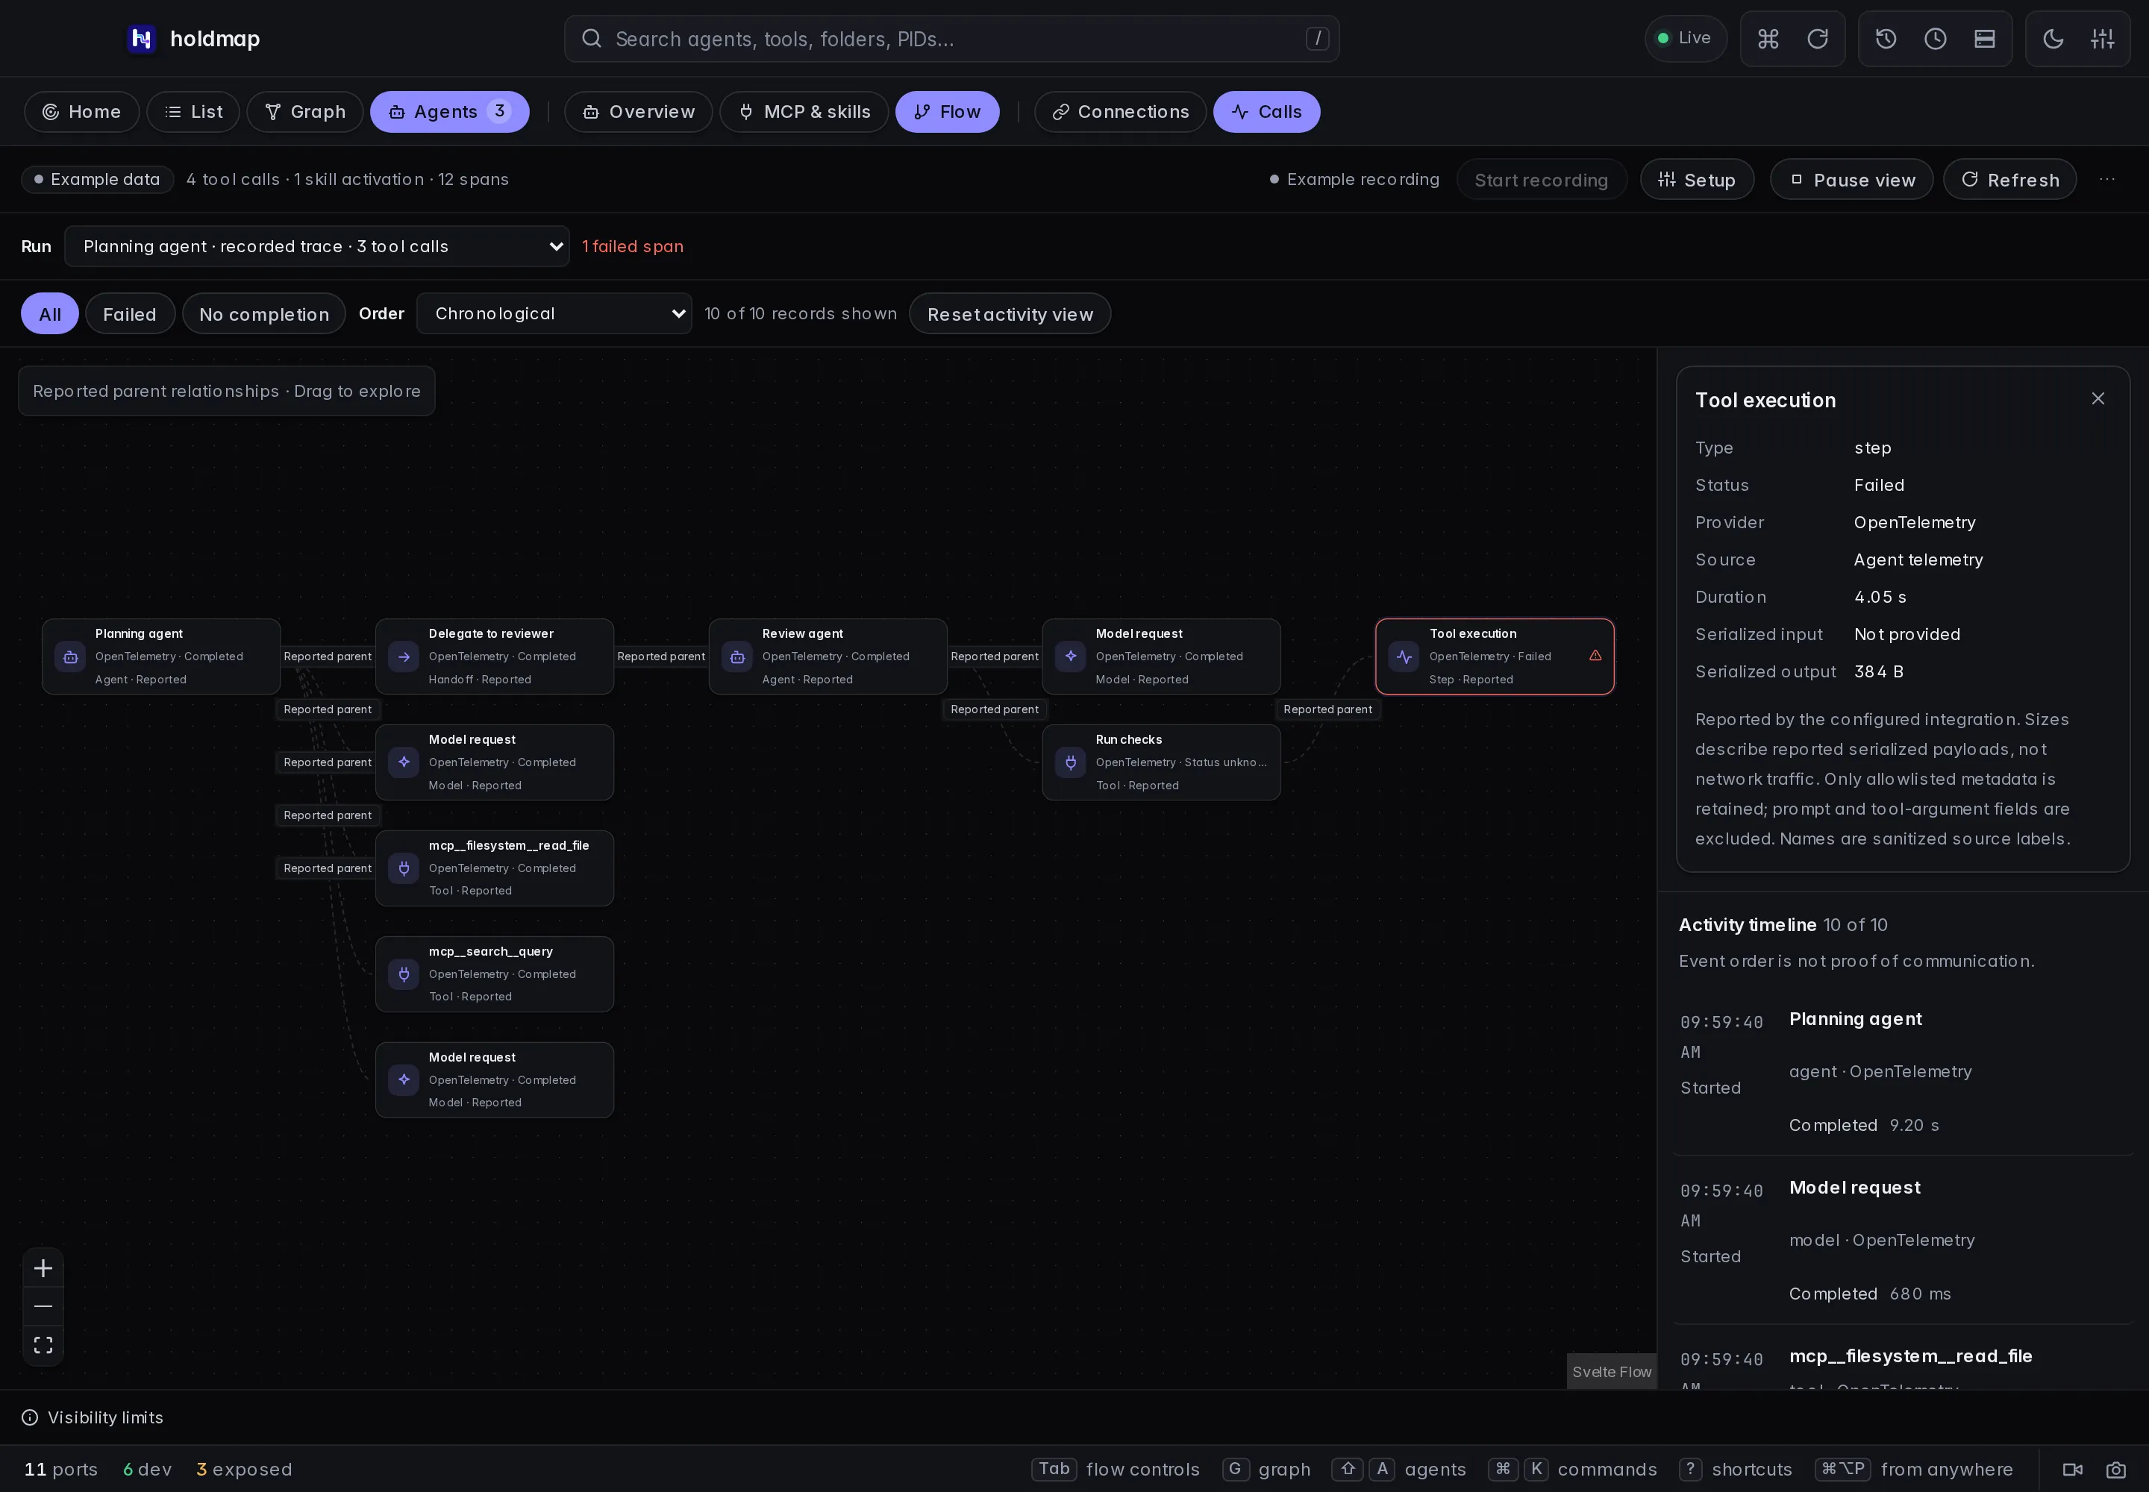
Task: Select the All filter pill
Action: pyautogui.click(x=49, y=314)
